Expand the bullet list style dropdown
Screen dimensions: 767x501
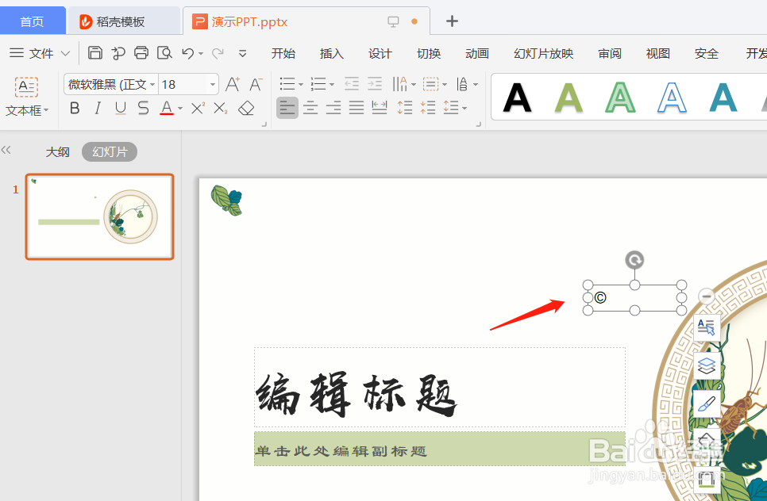coord(299,83)
